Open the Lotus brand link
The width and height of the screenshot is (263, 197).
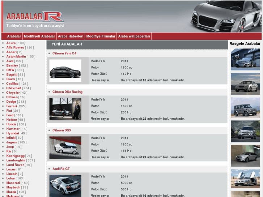[10, 179]
